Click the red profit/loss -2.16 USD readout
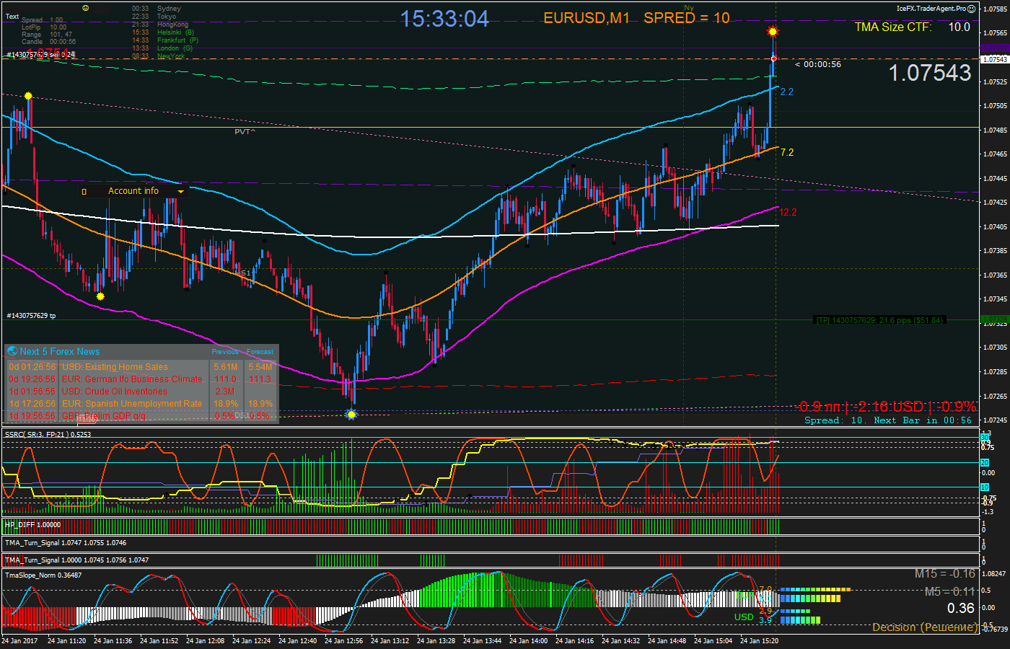1010x649 pixels. [886, 407]
